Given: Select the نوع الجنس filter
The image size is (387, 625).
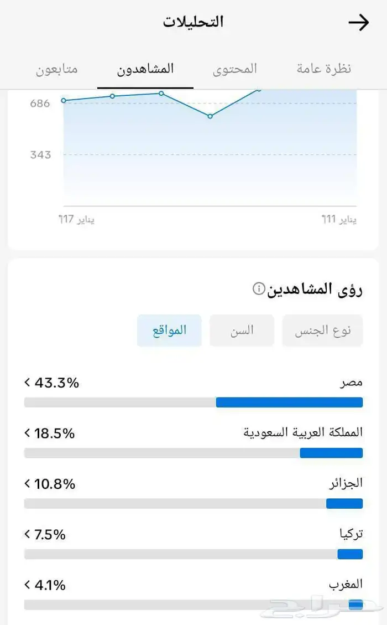Looking at the screenshot, I should 322,330.
